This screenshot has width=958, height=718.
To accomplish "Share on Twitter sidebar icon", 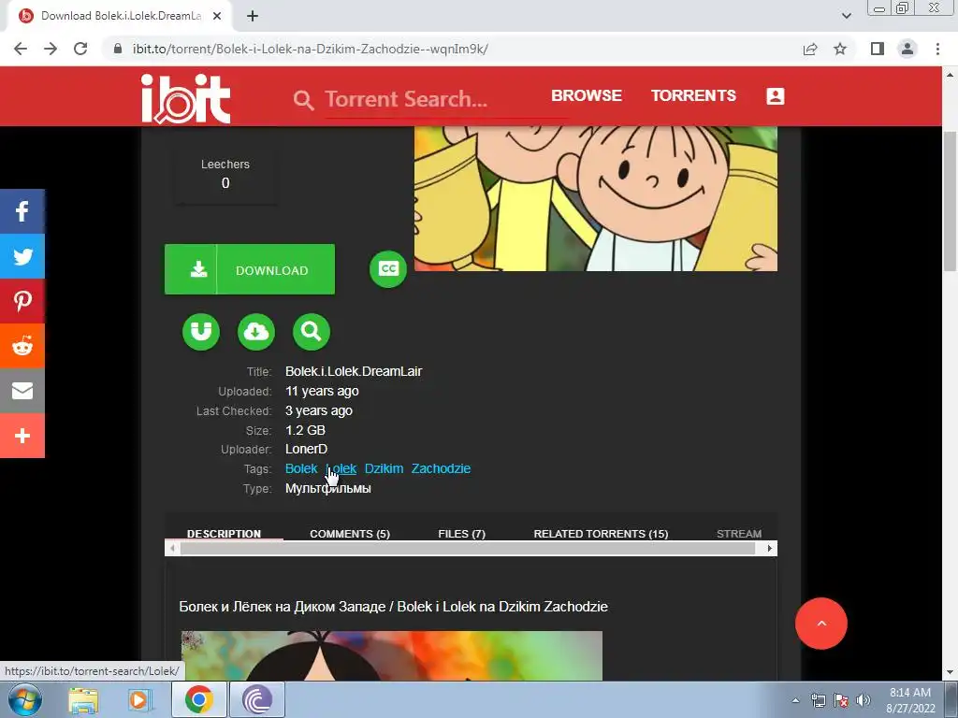I will 22,256.
